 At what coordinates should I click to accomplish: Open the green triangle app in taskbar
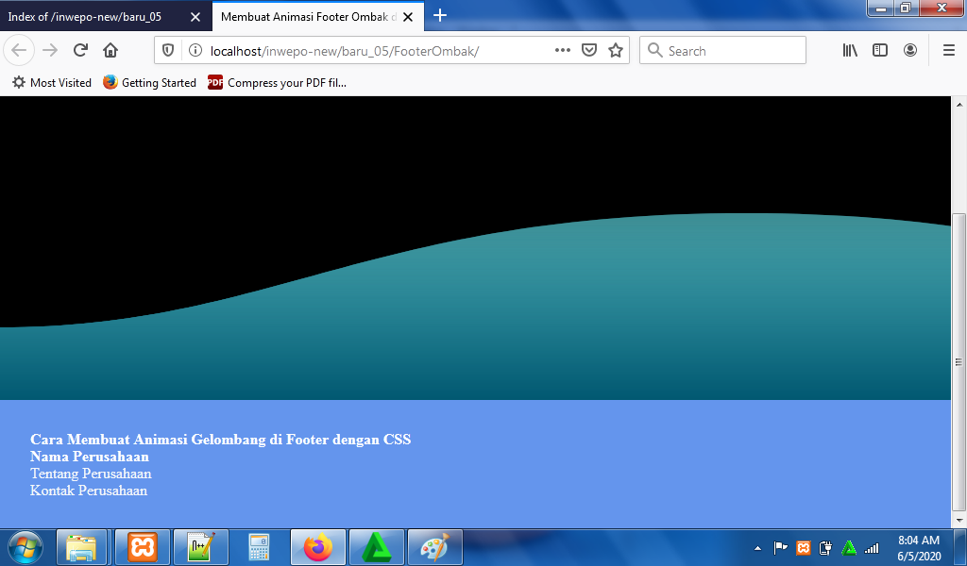[377, 547]
